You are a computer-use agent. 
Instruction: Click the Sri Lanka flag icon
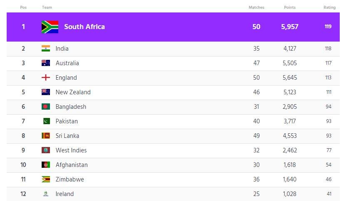coord(46,135)
